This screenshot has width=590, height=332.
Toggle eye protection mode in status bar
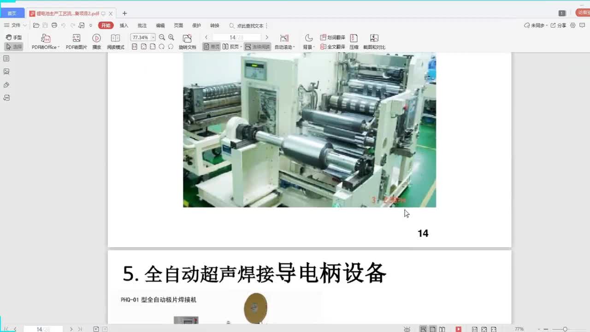pyautogui.click(x=407, y=329)
